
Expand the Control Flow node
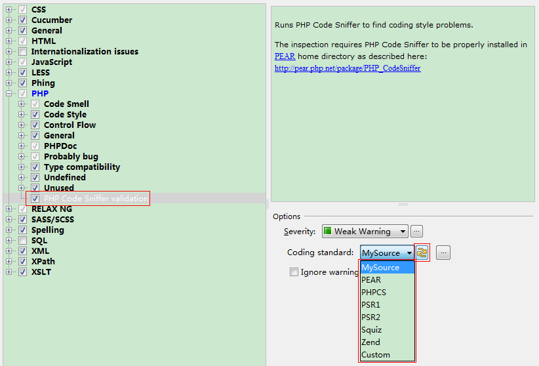(x=22, y=125)
